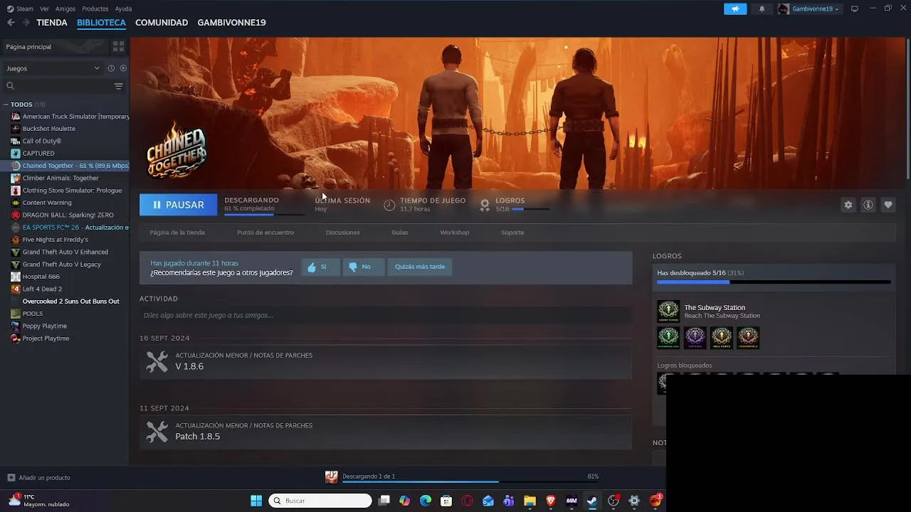The image size is (911, 512).
Task: Open the Guías link
Action: [x=399, y=233]
